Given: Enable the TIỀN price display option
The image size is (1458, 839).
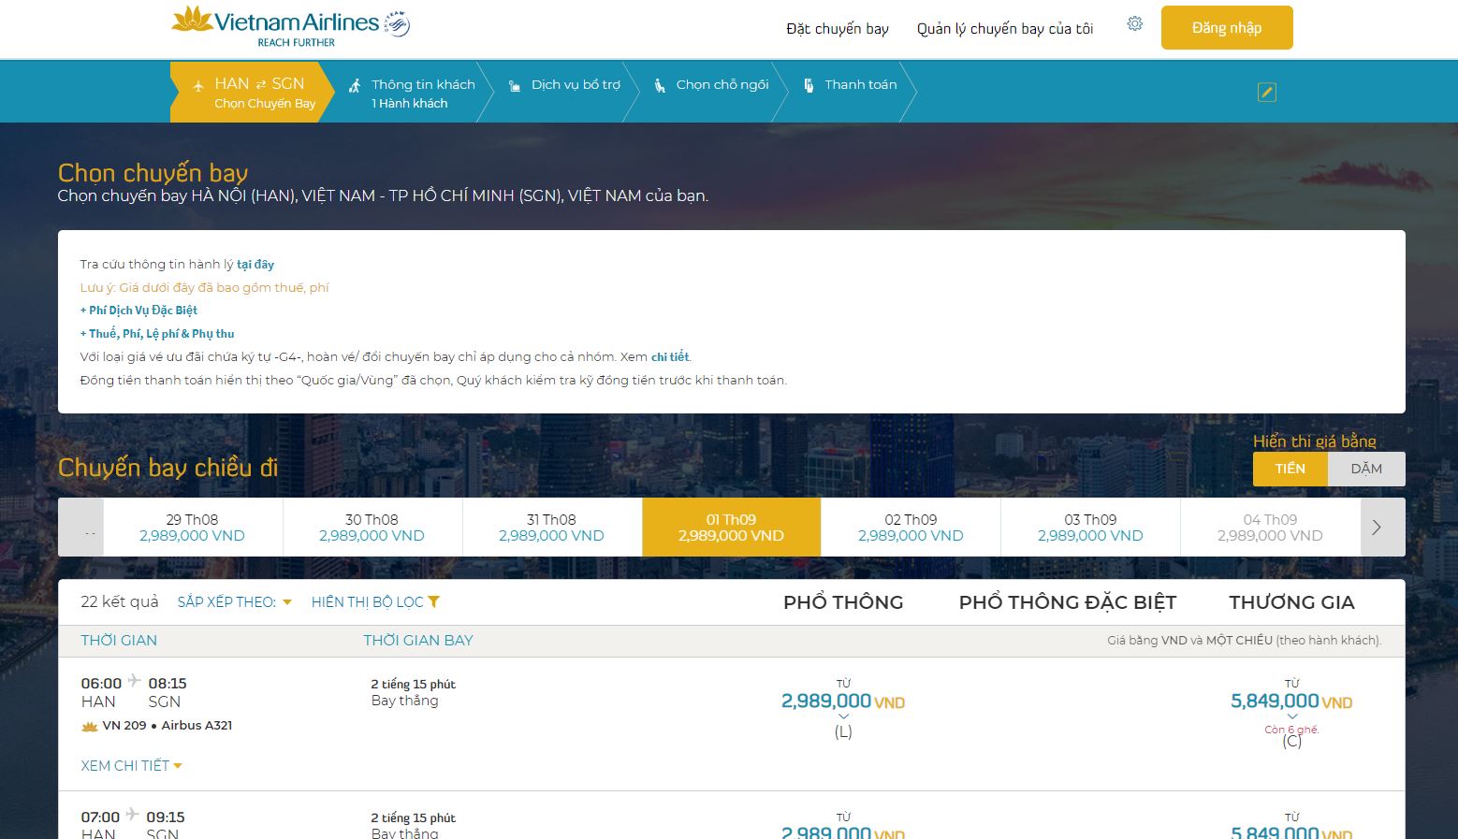Looking at the screenshot, I should (1290, 469).
